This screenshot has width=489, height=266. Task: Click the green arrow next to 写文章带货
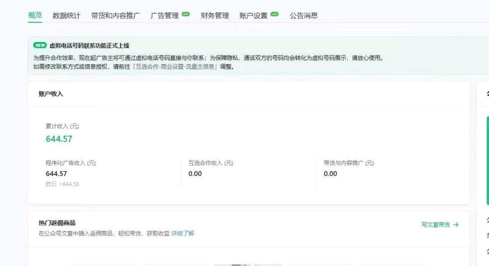[456, 224]
